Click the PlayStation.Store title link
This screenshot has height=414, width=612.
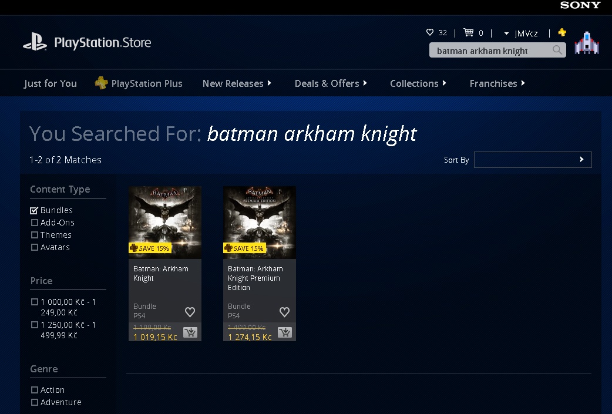pos(103,42)
